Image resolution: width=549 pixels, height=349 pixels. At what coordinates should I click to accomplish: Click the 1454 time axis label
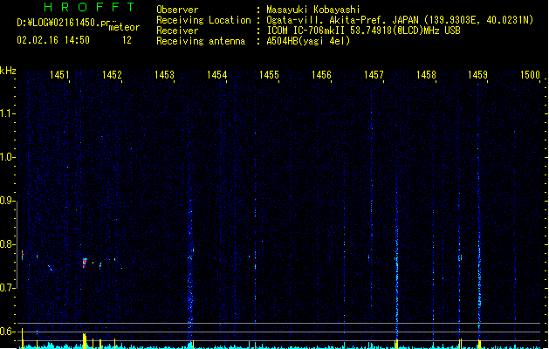(x=216, y=74)
